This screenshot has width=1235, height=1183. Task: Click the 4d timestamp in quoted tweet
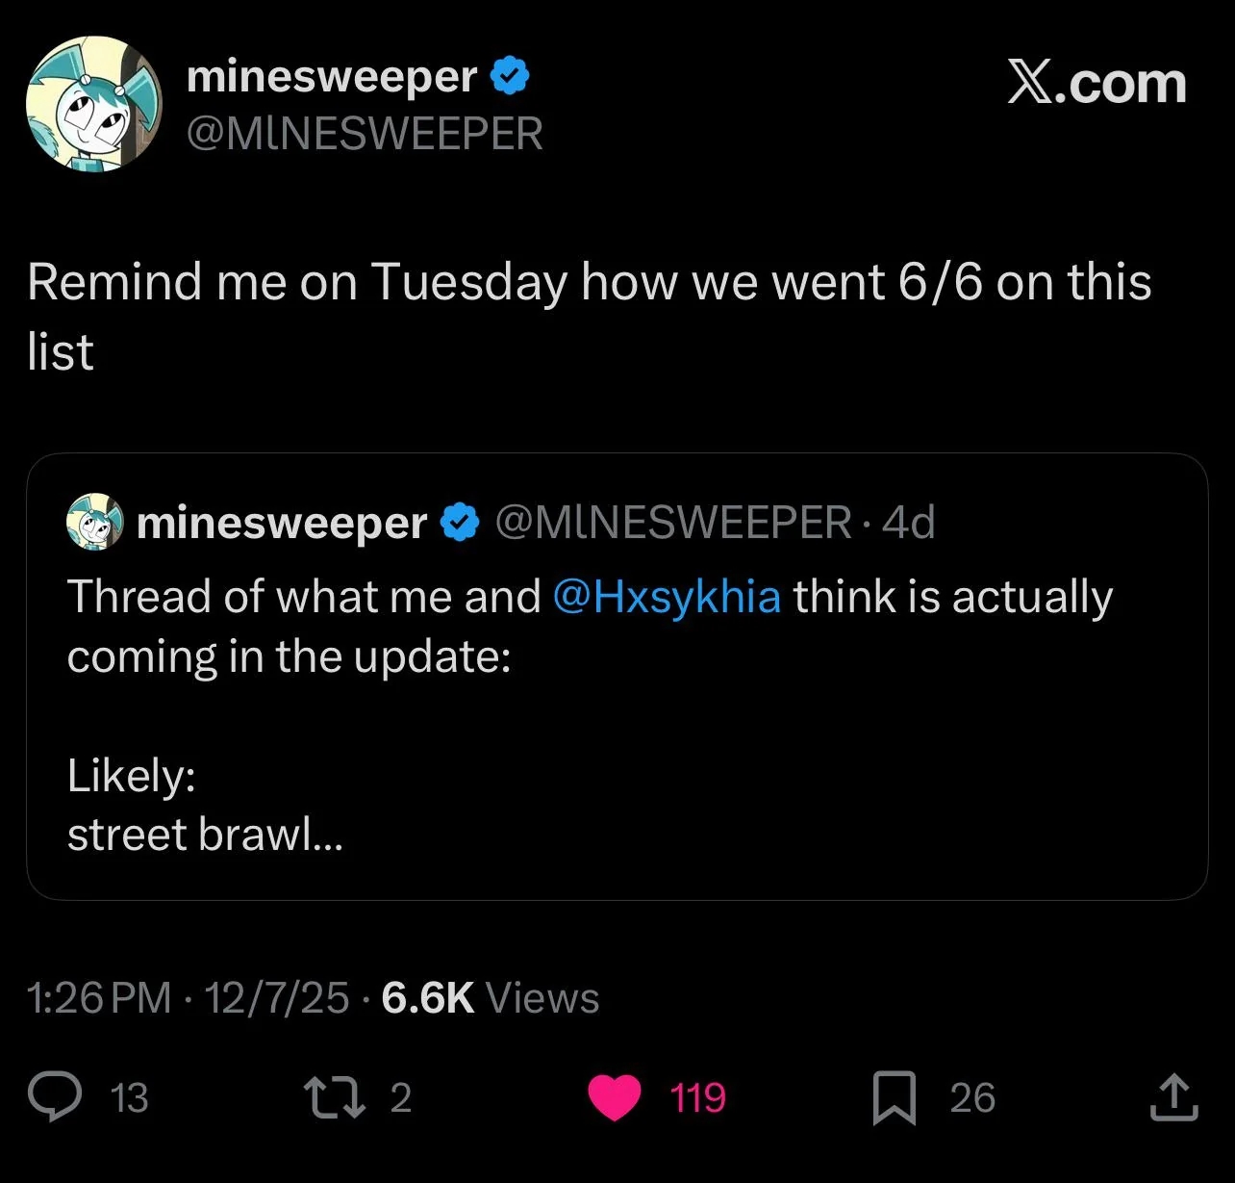pos(908,522)
